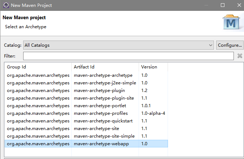Select the maven-archetype-plugin row, version 1.2
The image size is (244, 159).
pos(87,91)
